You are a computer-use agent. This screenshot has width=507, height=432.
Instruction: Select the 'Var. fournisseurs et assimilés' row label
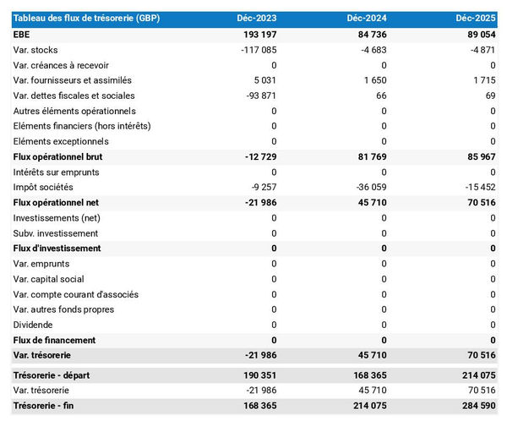coord(73,80)
